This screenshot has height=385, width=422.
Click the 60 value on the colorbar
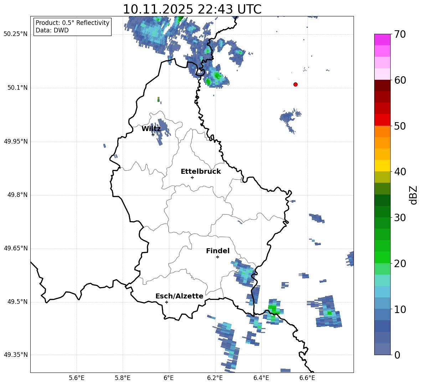tap(400, 80)
